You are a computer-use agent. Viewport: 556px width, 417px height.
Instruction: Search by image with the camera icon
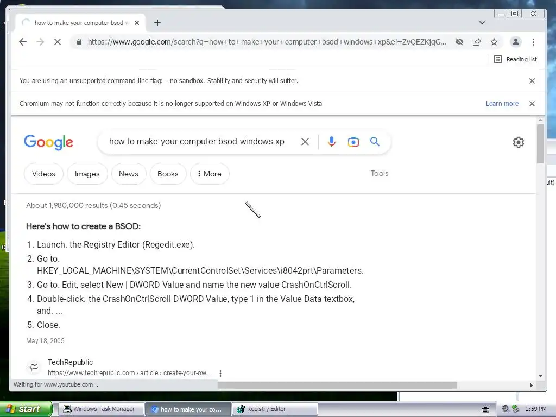click(x=353, y=142)
